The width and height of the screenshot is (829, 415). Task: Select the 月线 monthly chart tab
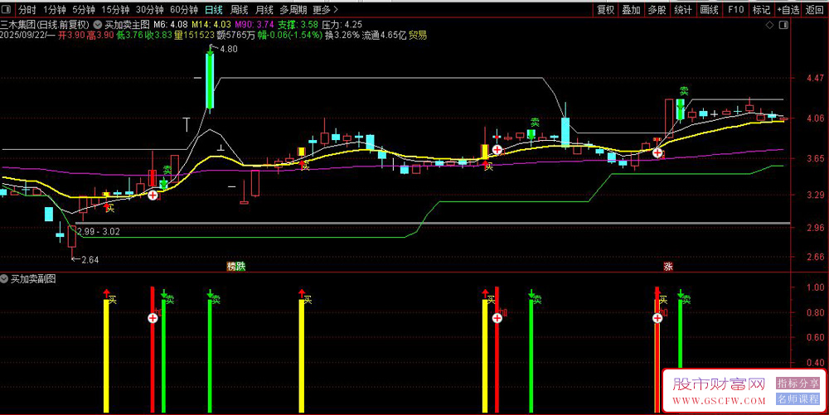point(264,9)
